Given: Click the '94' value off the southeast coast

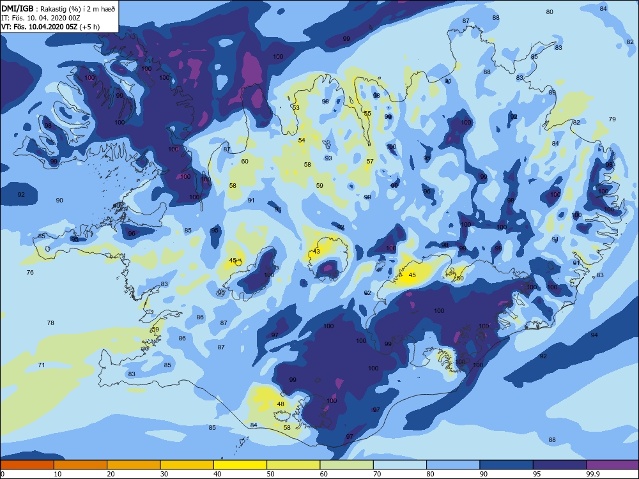Looking at the screenshot, I should tap(594, 335).
